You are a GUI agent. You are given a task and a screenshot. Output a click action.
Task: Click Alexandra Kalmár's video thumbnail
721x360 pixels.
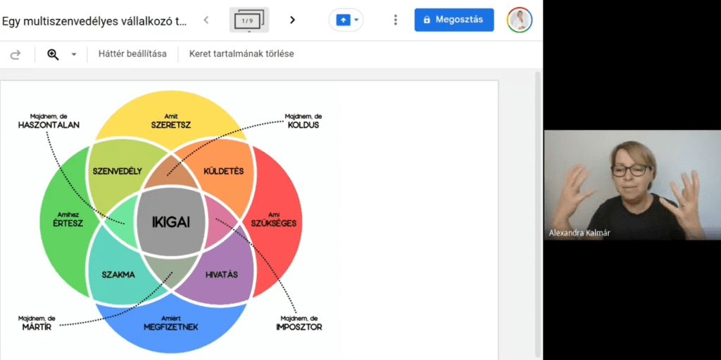coord(632,186)
